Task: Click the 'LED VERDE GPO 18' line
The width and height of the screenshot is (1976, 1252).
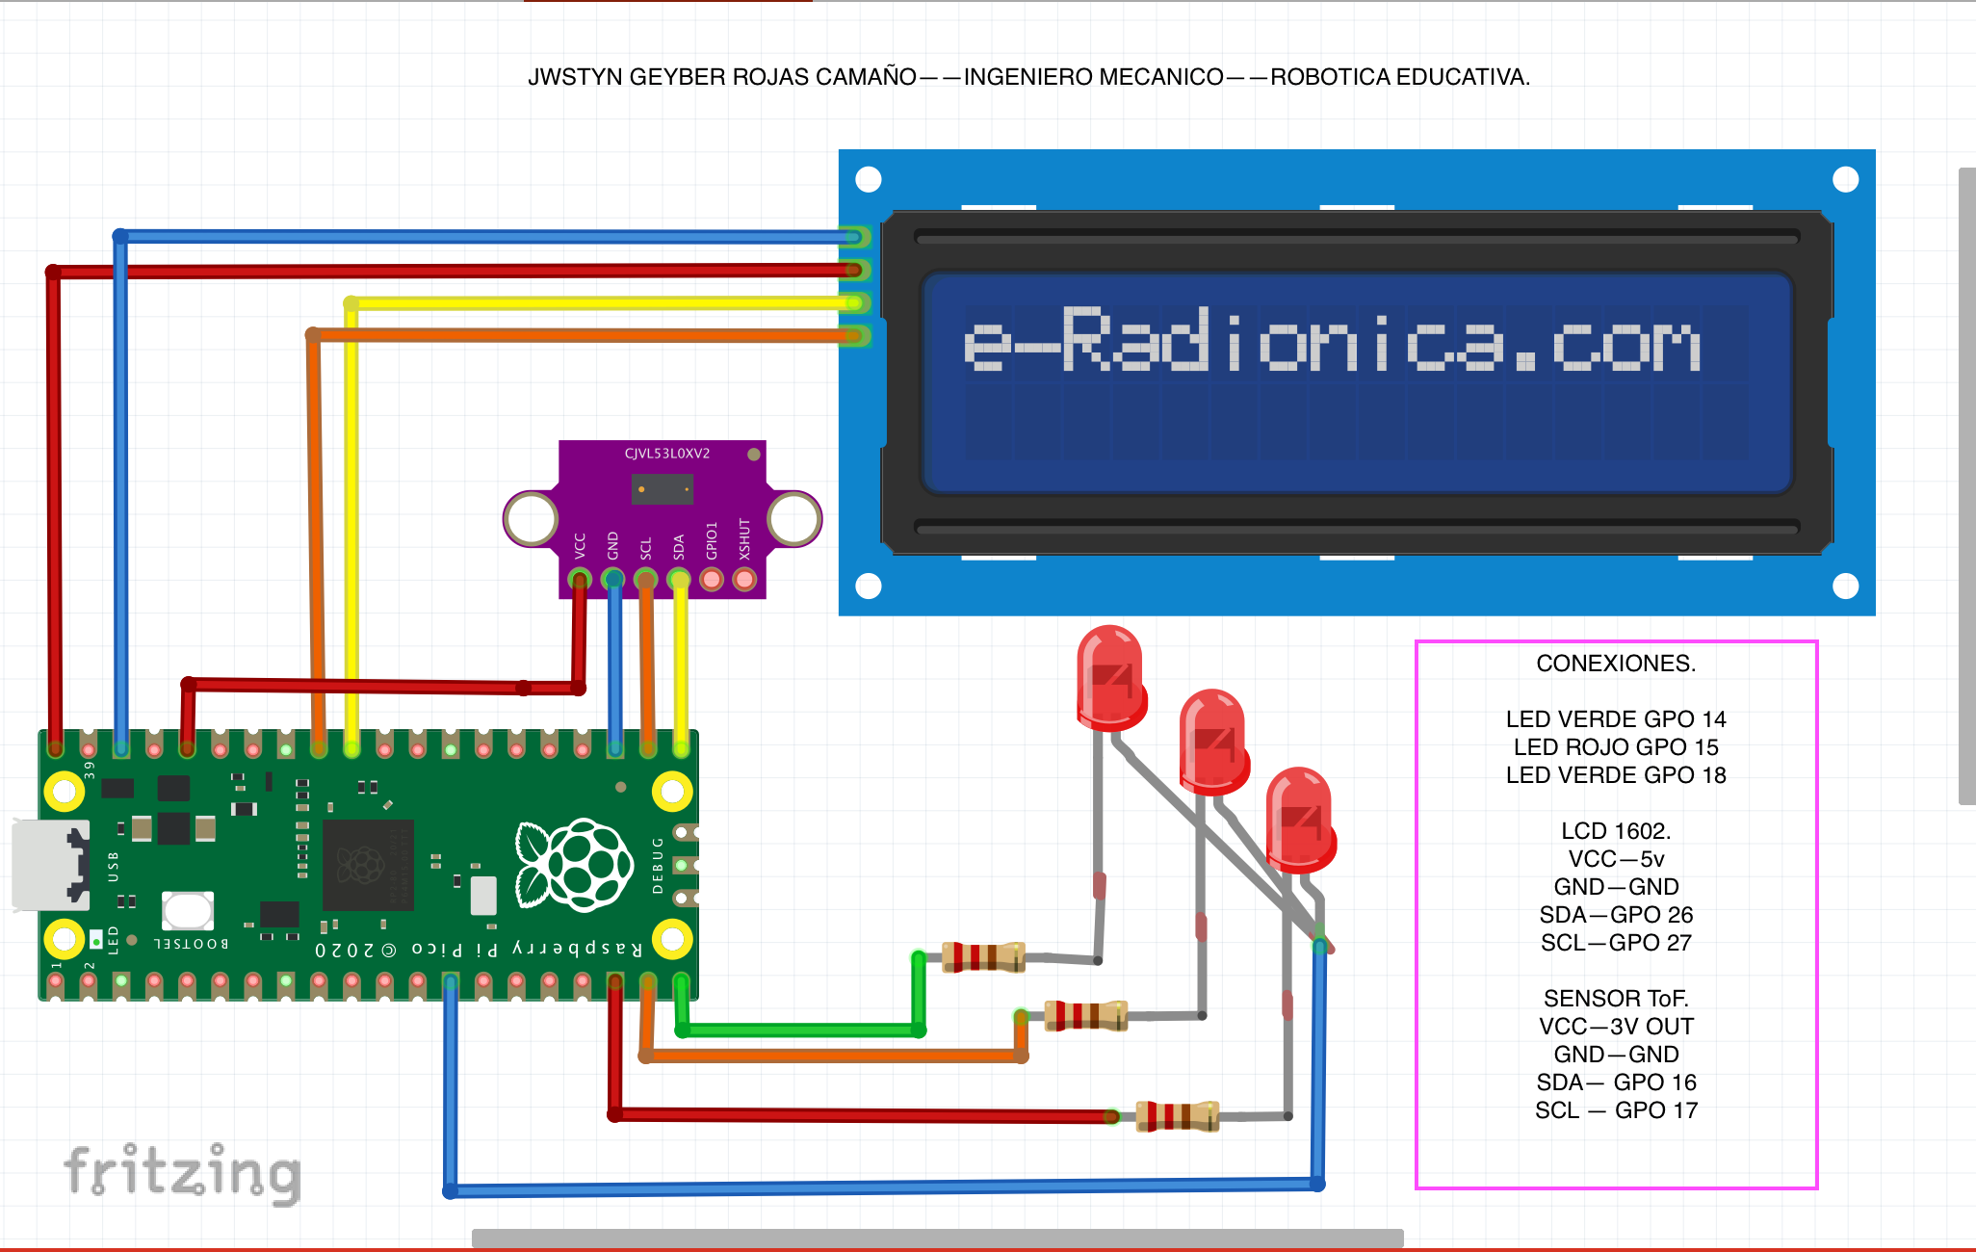Action: pyautogui.click(x=1616, y=775)
